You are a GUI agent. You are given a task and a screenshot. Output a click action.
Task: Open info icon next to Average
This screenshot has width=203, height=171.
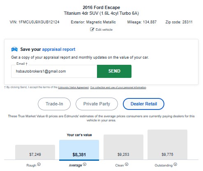(x=85, y=164)
